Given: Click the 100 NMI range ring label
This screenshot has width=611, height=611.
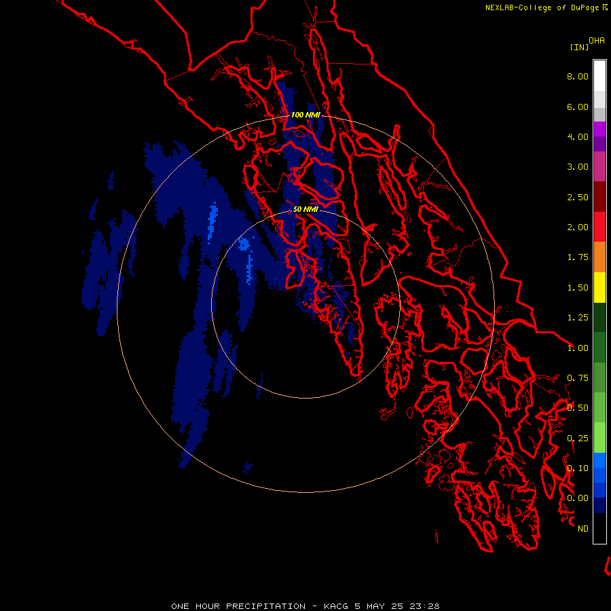Looking at the screenshot, I should (305, 115).
